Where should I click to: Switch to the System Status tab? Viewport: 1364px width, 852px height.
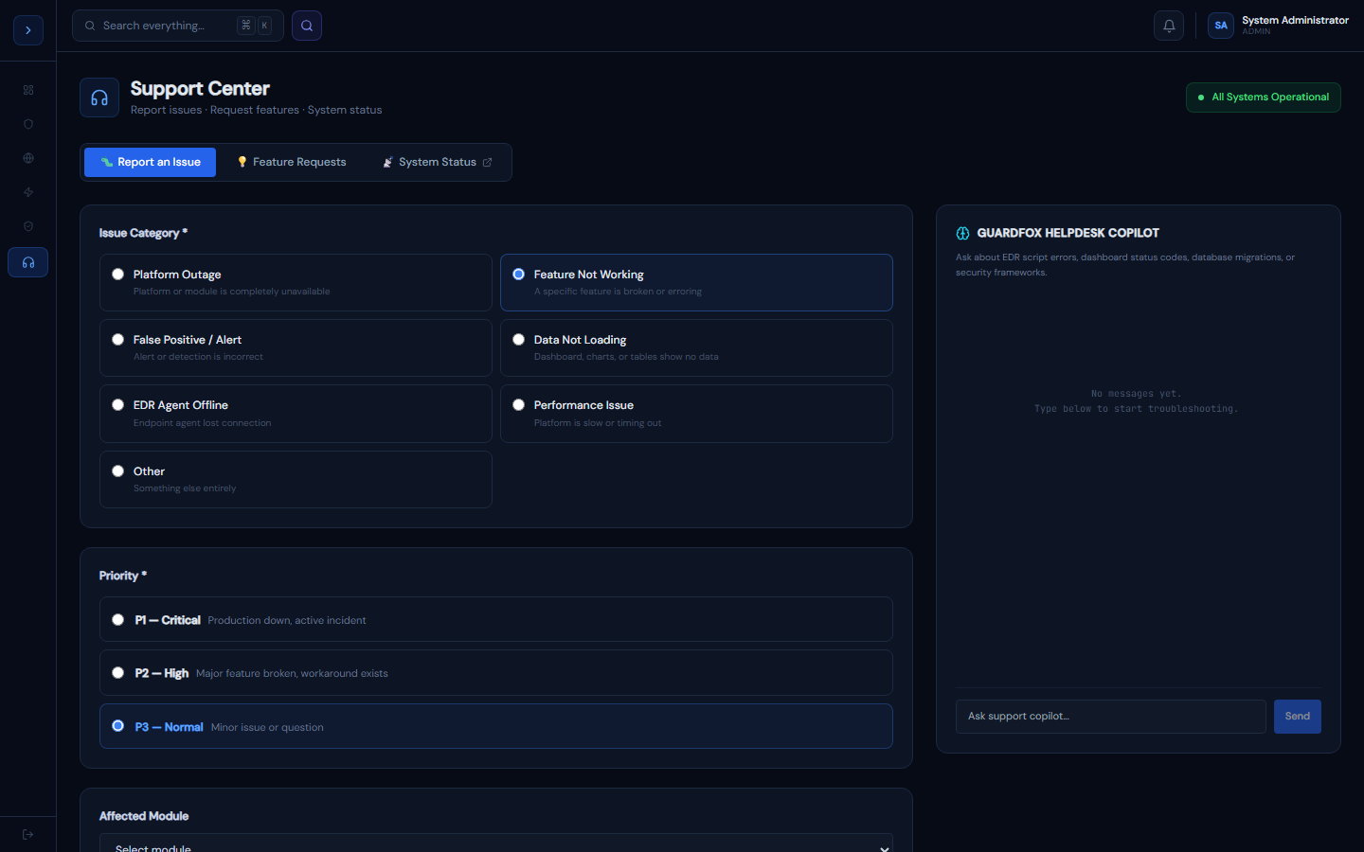click(x=438, y=162)
